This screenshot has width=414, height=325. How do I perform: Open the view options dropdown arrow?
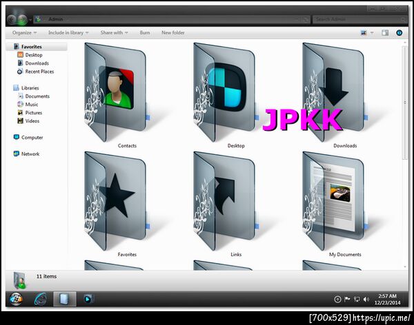pos(372,33)
